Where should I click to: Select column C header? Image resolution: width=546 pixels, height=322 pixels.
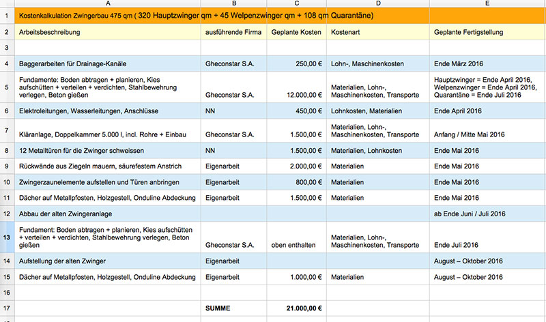click(297, 3)
